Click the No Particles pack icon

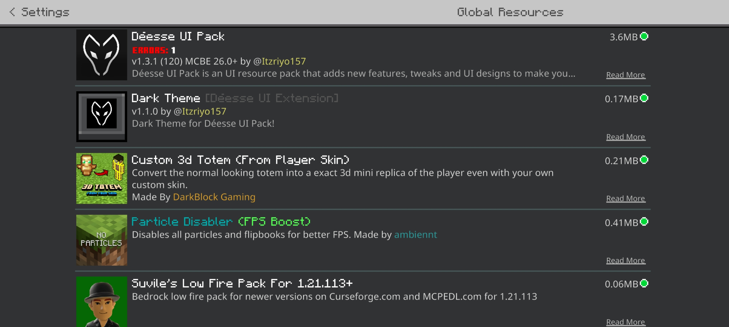coord(101,240)
